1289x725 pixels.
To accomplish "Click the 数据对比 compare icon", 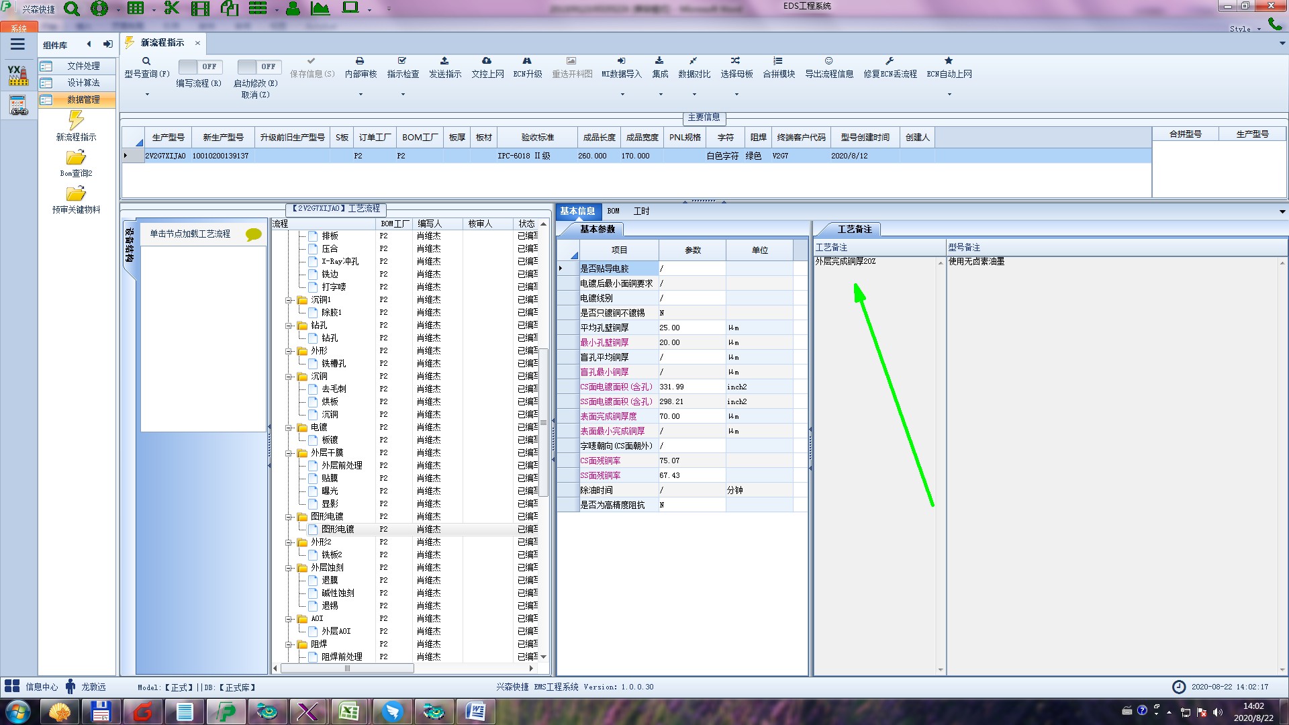I will [x=694, y=61].
